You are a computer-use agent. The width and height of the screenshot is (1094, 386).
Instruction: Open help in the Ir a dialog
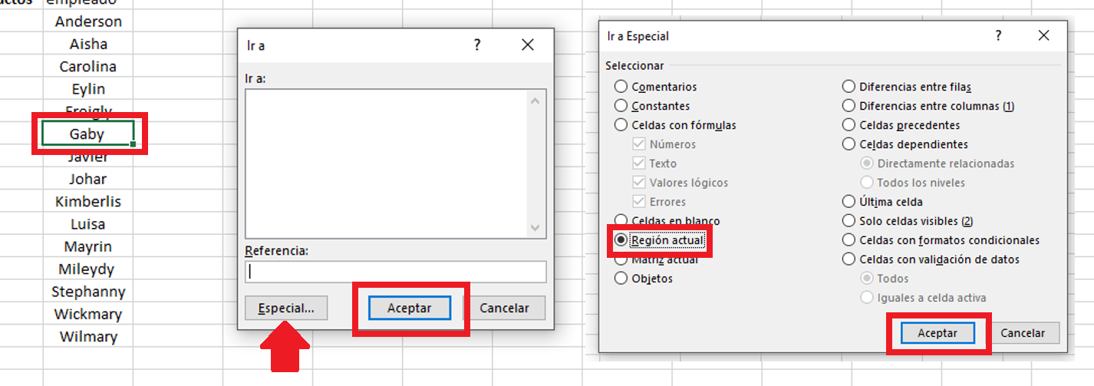point(476,45)
